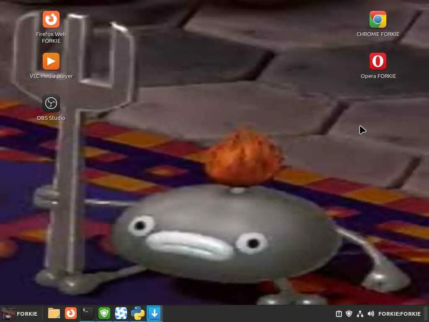Select the blue pinwheel app in taskbar
Image resolution: width=429 pixels, height=322 pixels.
121,313
